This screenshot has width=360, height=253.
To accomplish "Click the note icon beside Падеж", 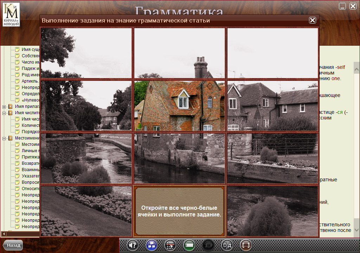I will pyautogui.click(x=17, y=69).
